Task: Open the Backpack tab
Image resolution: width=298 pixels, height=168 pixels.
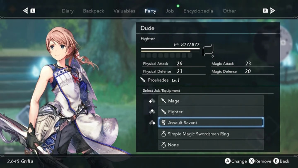Action: click(x=94, y=11)
